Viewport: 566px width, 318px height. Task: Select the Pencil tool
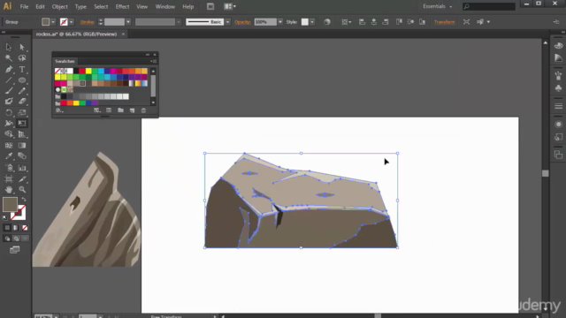tap(22, 91)
